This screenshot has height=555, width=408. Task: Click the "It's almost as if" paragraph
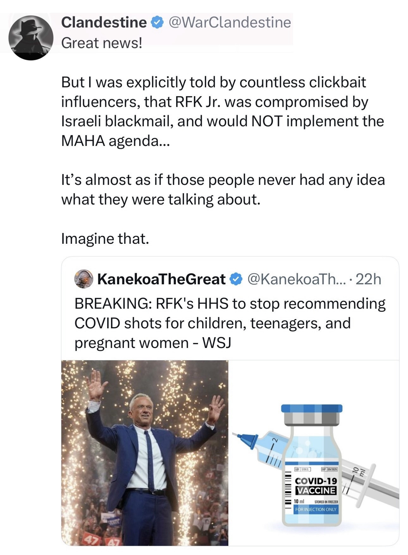[x=223, y=189]
